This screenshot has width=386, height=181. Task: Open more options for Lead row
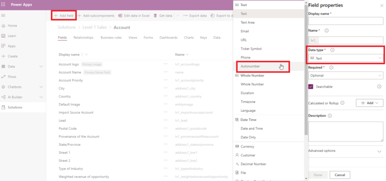[165, 121]
